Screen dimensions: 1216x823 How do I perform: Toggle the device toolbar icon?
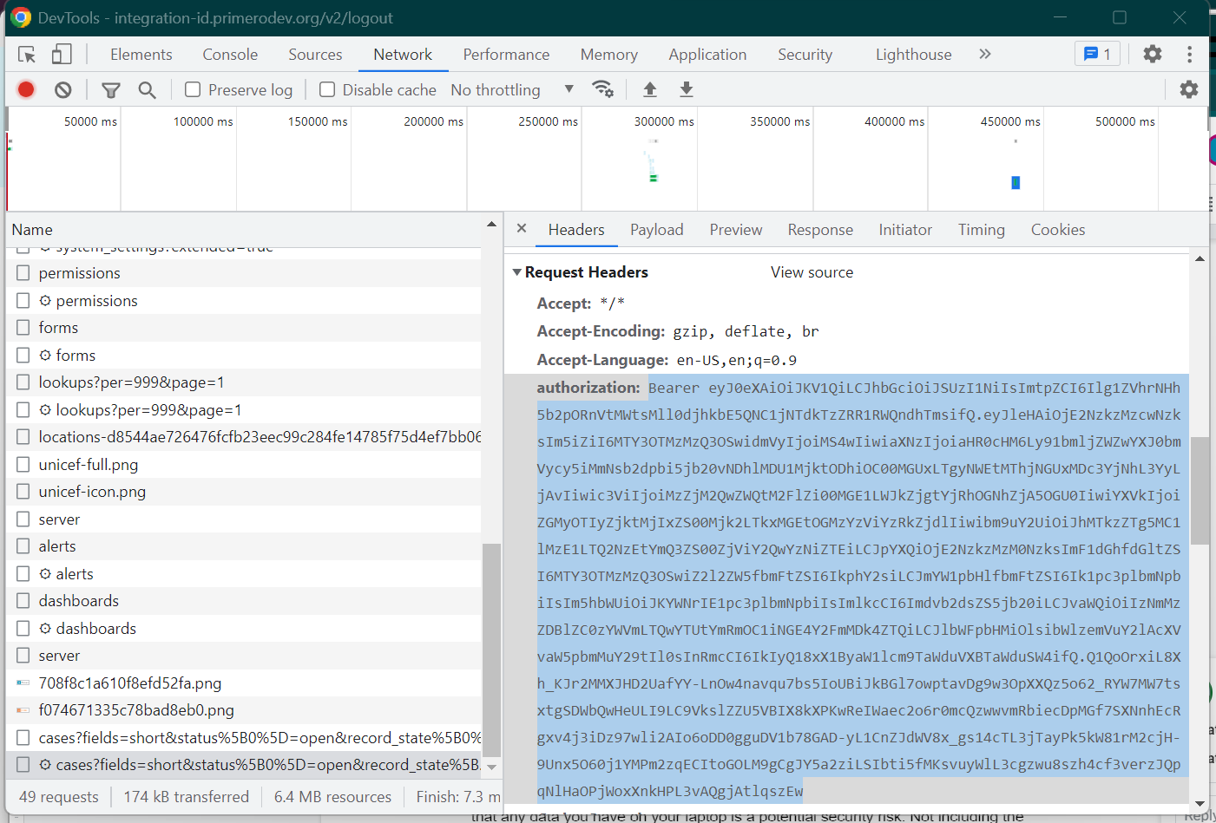tap(61, 55)
